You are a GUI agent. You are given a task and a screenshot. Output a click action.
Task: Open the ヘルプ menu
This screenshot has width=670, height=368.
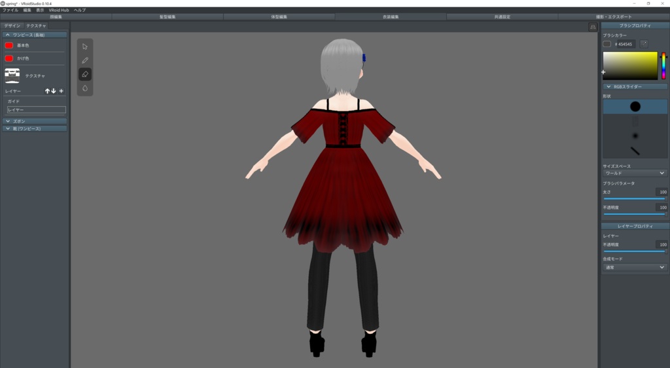coord(80,10)
